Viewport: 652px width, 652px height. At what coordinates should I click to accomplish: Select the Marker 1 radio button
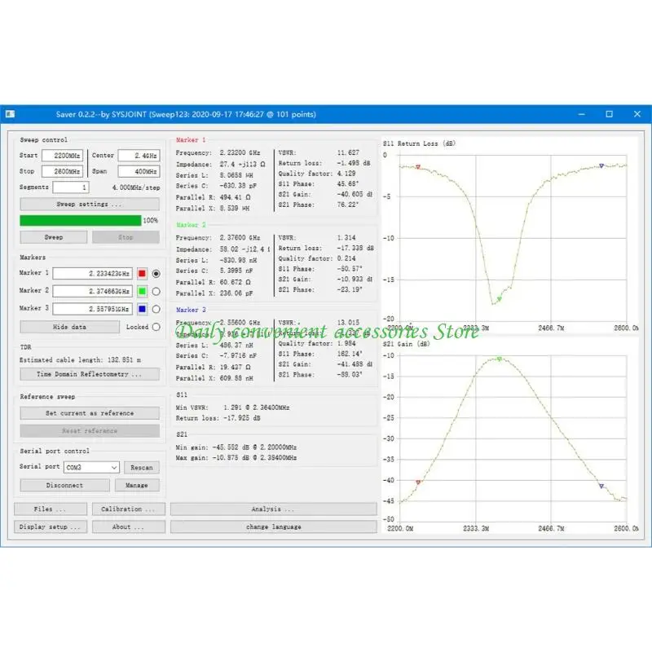[156, 274]
